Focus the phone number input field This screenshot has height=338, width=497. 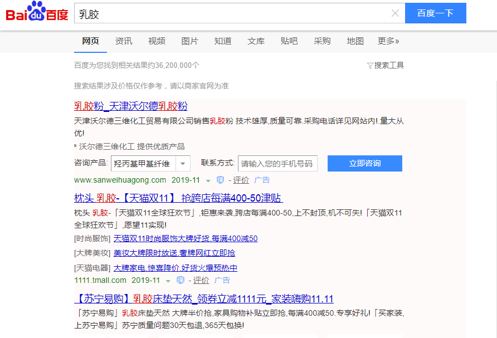tap(277, 164)
